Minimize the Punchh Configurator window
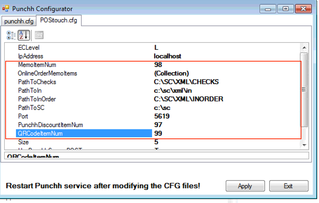This screenshot has width=319, height=203. pos(268,9)
